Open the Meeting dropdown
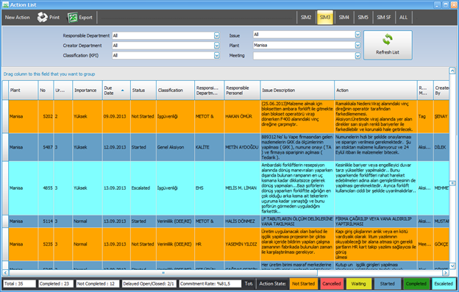 (x=357, y=56)
